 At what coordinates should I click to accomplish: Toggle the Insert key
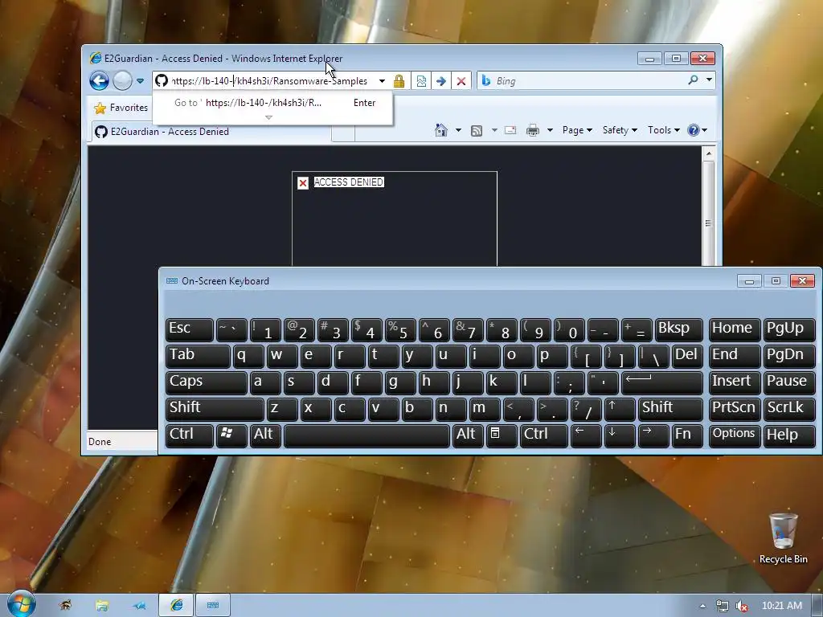point(735,383)
